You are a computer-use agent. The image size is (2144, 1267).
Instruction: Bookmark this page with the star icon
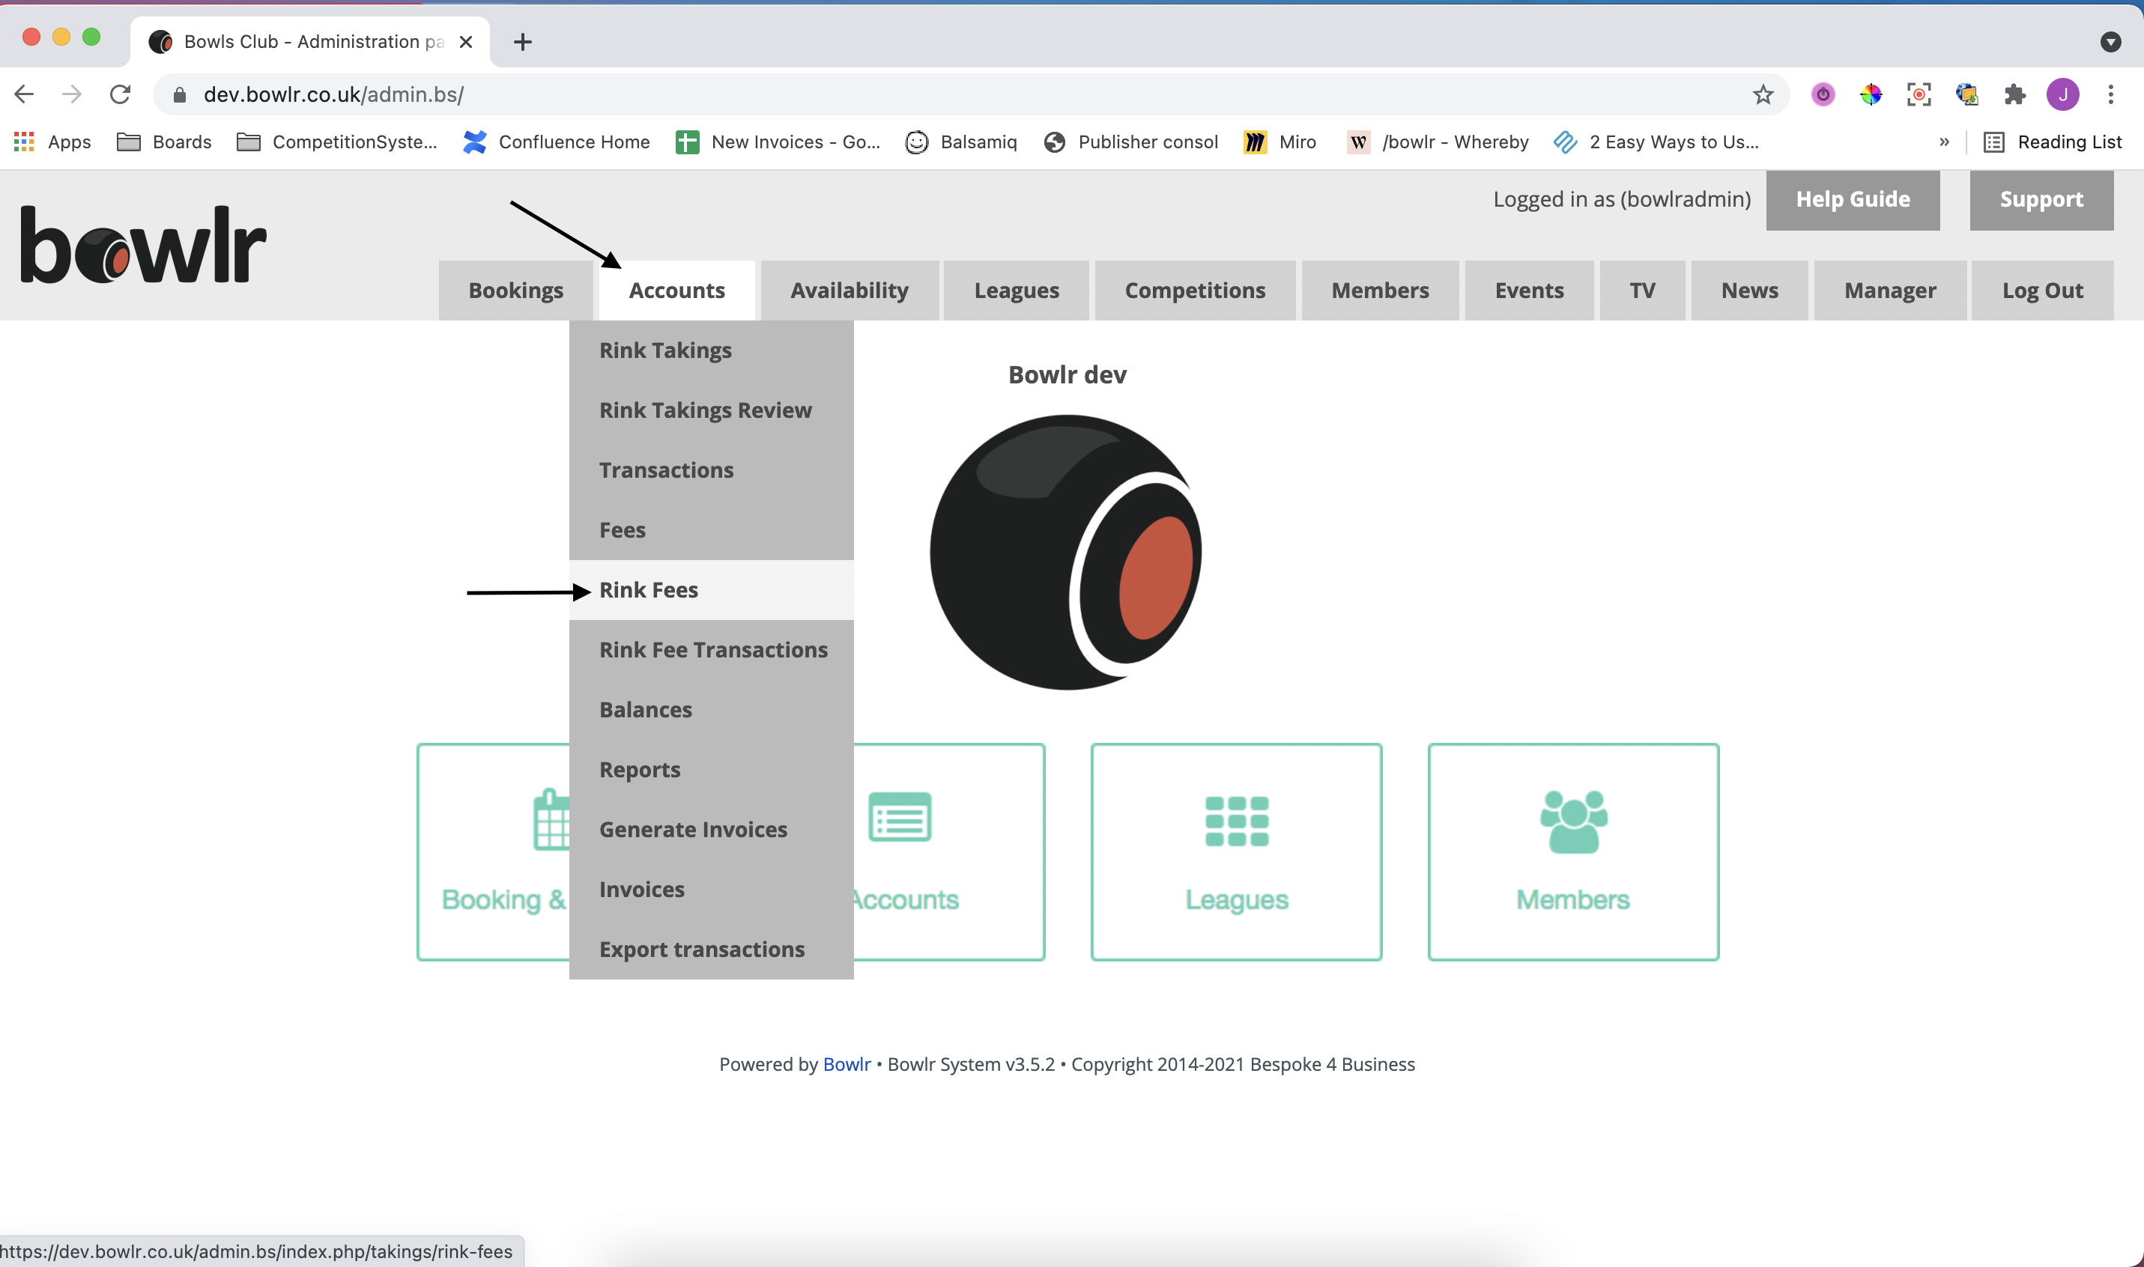1763,94
